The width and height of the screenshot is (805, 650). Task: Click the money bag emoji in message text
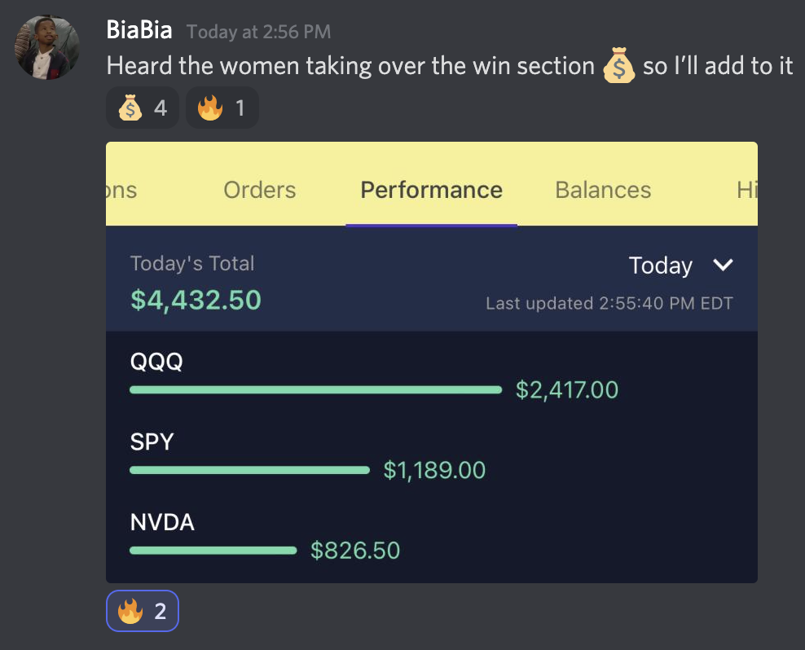618,67
